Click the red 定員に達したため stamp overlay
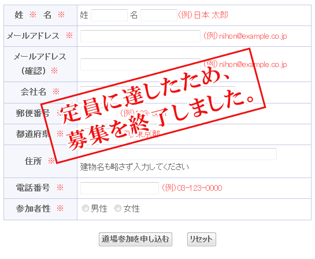The height and width of the screenshot is (259, 315). 153,106
